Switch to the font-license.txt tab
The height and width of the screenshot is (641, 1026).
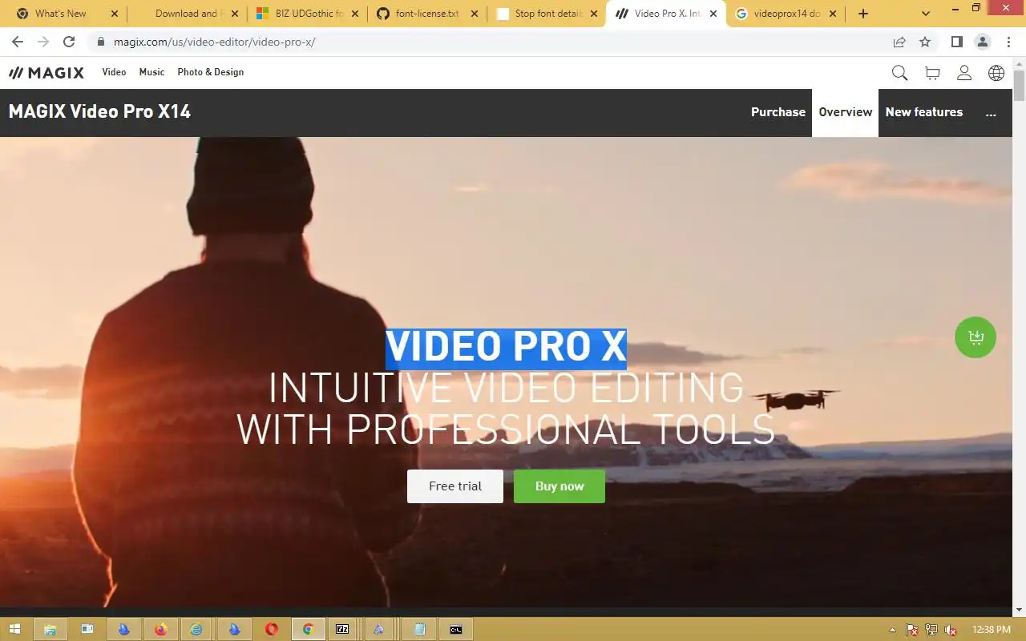[427, 14]
